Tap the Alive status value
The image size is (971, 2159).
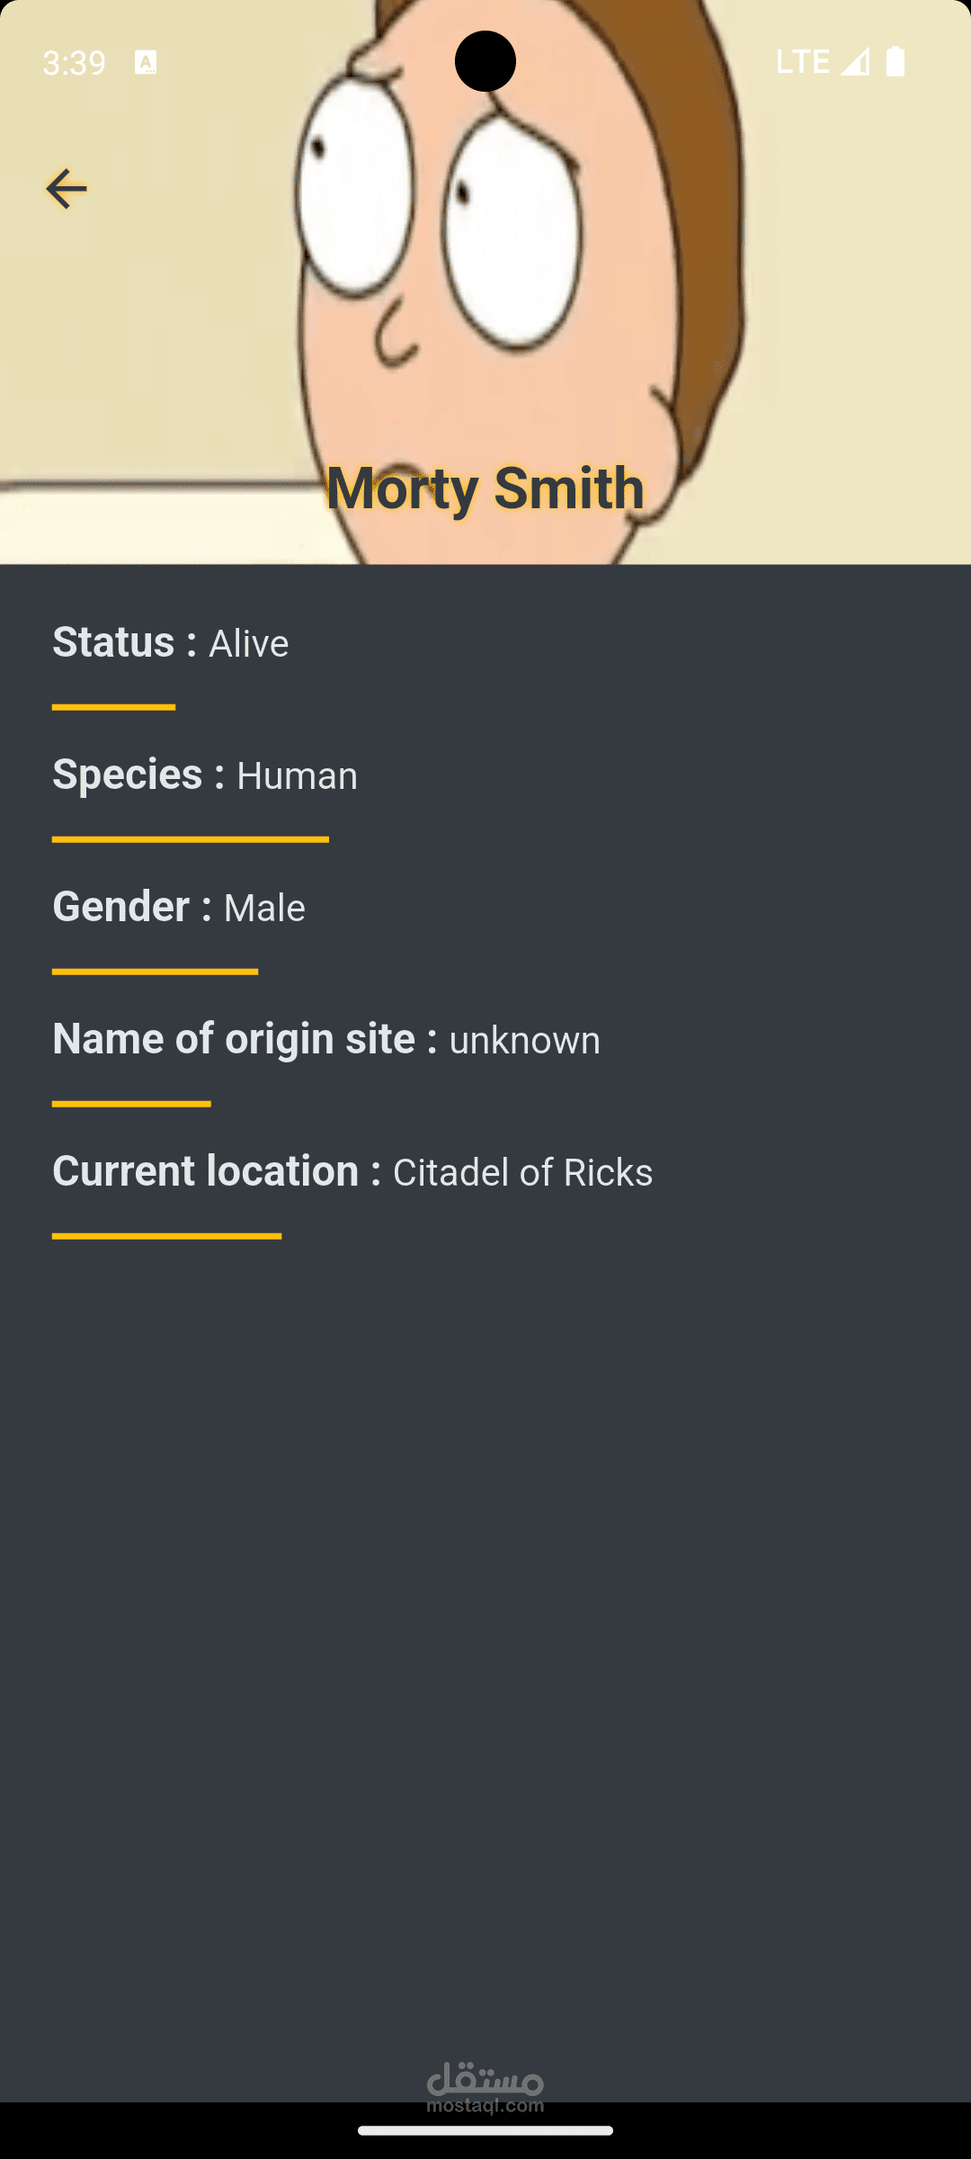click(249, 644)
